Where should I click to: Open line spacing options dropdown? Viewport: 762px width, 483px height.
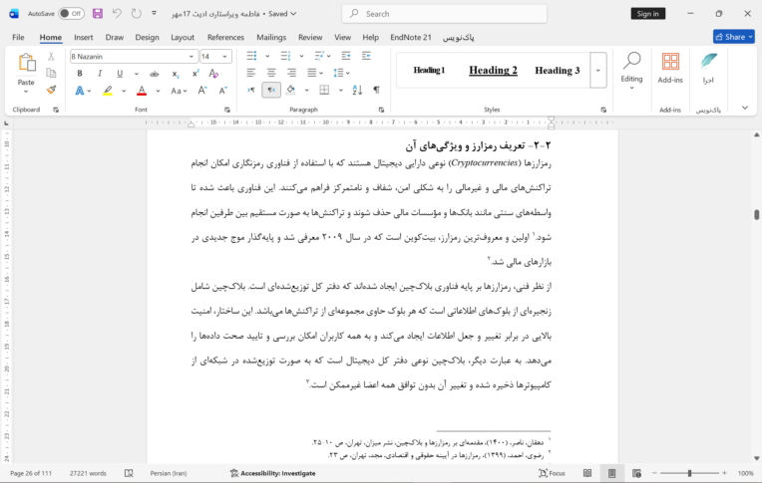point(341,73)
